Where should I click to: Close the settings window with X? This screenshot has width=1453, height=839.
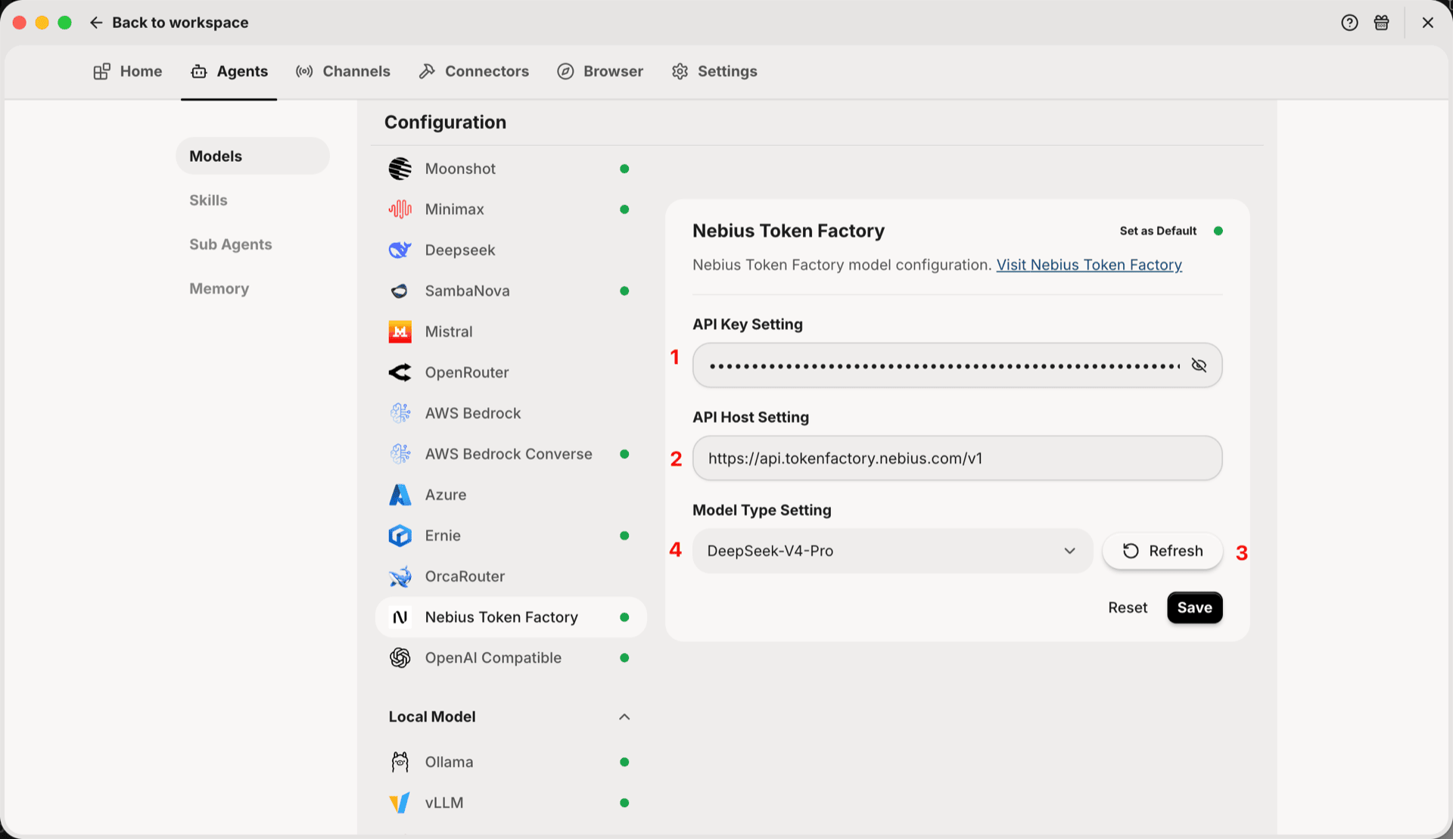[x=1427, y=23]
